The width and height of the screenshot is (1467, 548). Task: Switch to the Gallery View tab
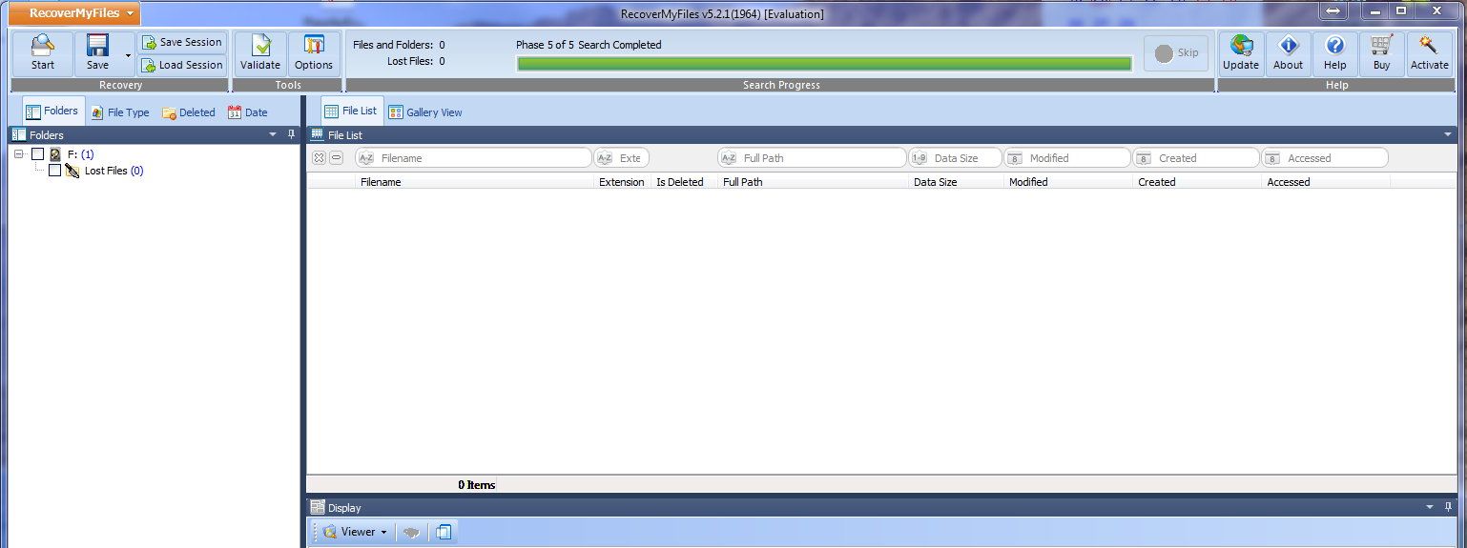425,112
